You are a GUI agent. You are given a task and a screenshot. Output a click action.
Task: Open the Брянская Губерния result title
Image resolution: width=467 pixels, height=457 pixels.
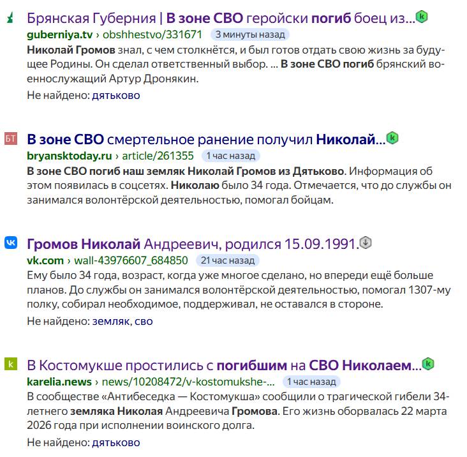pos(221,19)
